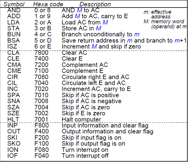Select the SZE symbol
The width and height of the screenshot is (188, 162).
[13, 113]
